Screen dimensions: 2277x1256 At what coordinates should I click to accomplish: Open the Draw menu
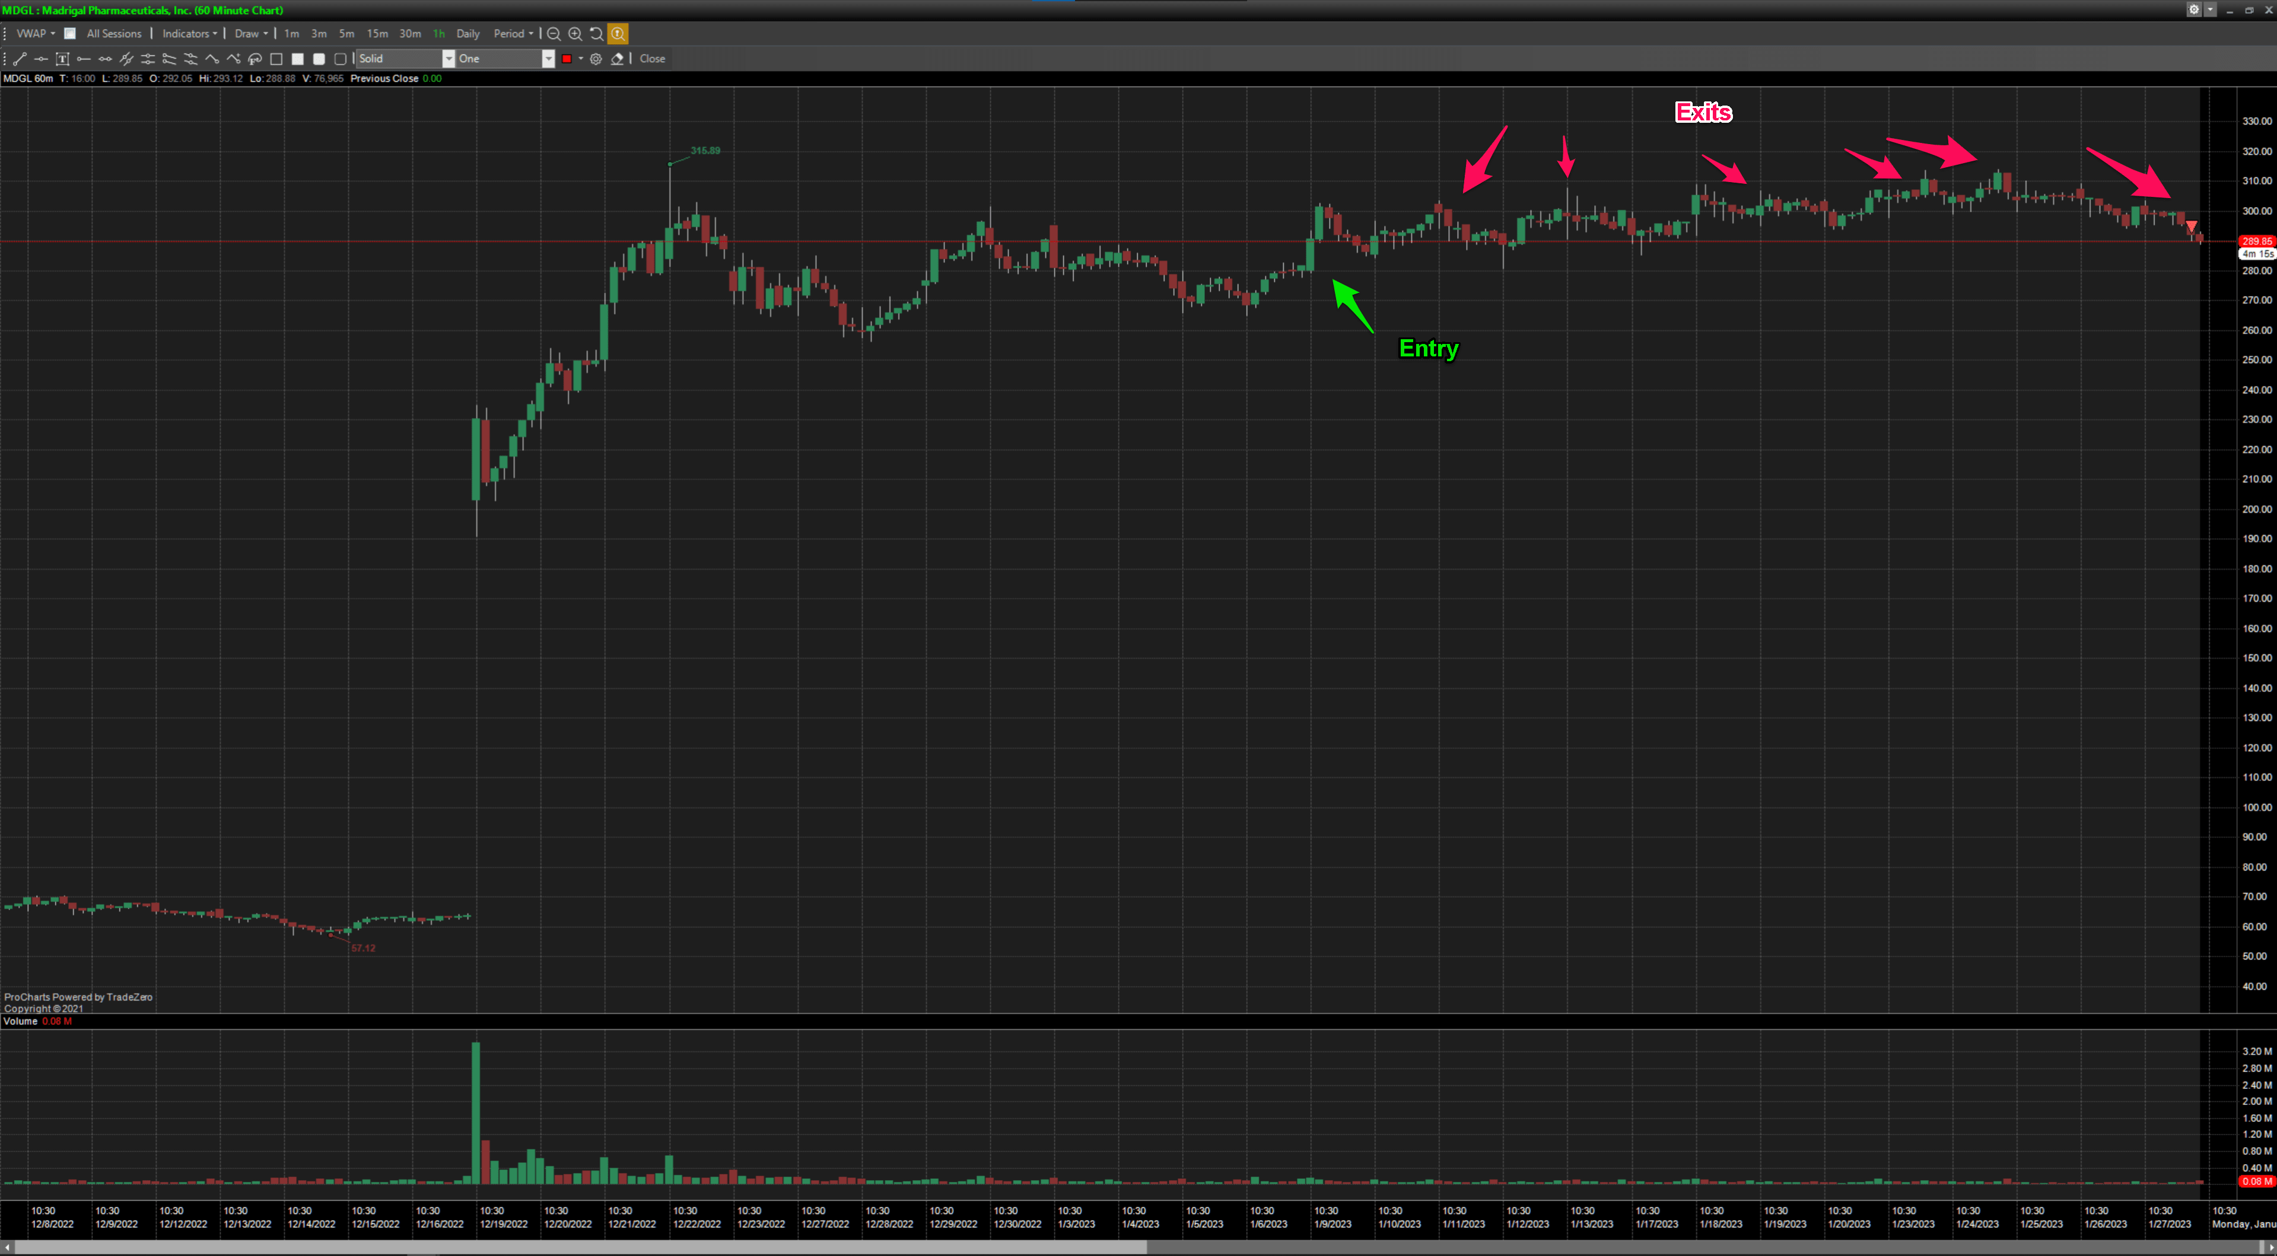click(250, 34)
